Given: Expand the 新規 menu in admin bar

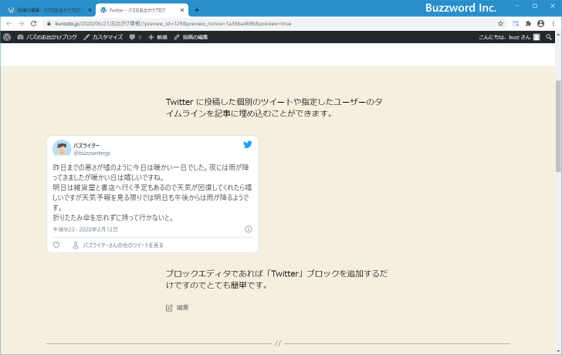Looking at the screenshot, I should point(157,37).
